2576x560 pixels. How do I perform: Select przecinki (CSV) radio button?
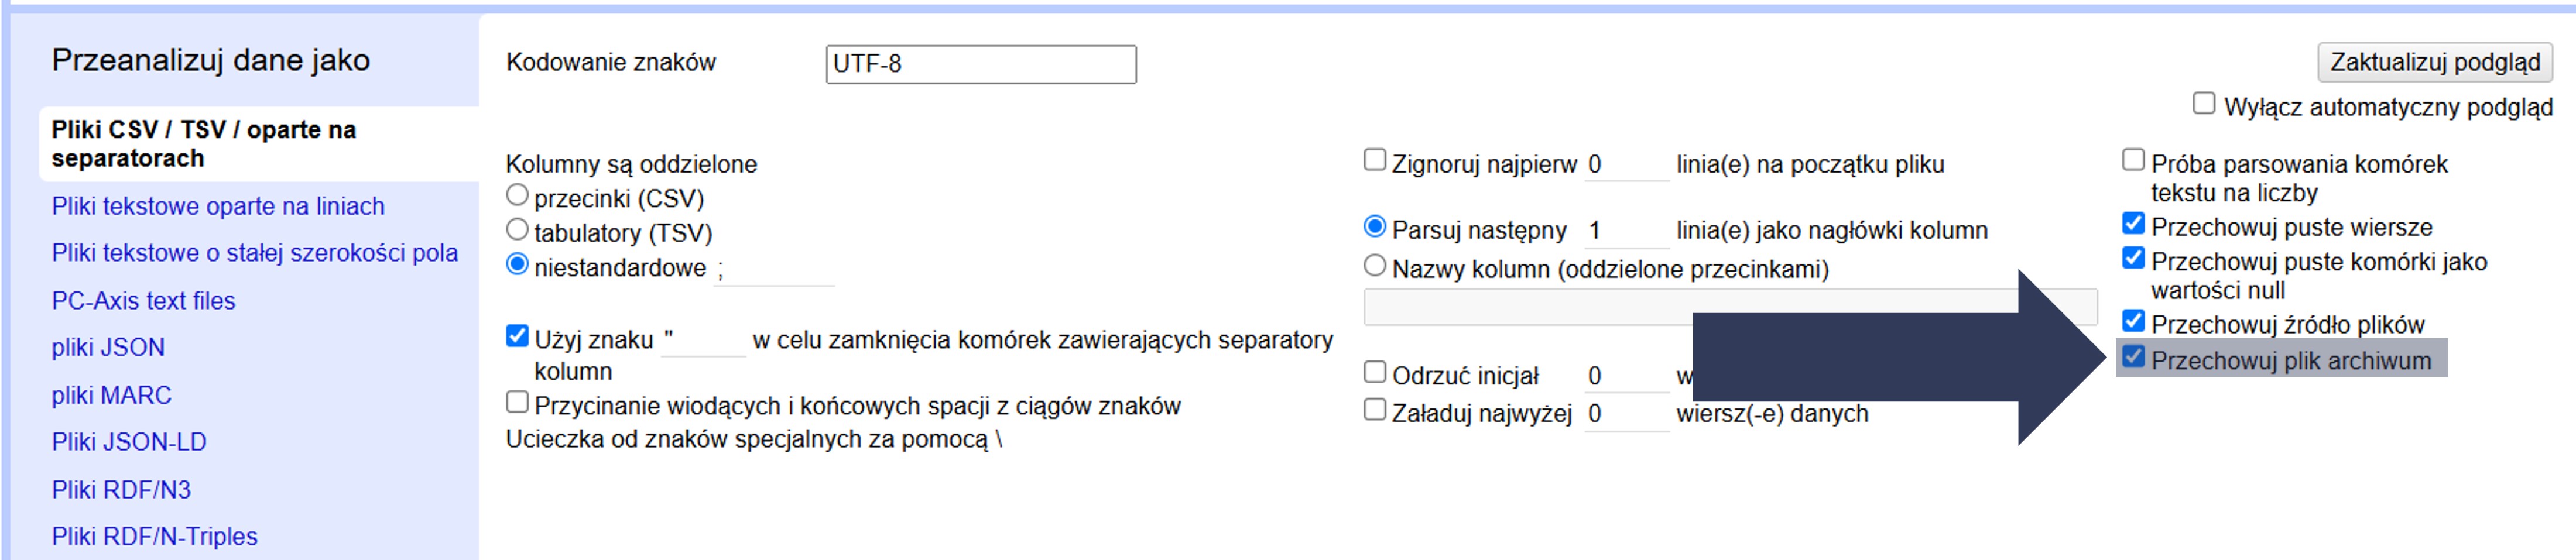click(517, 196)
